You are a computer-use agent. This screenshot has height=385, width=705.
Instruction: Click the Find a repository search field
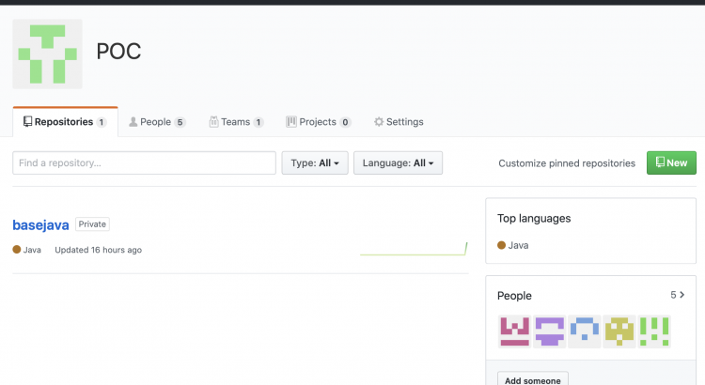(144, 163)
